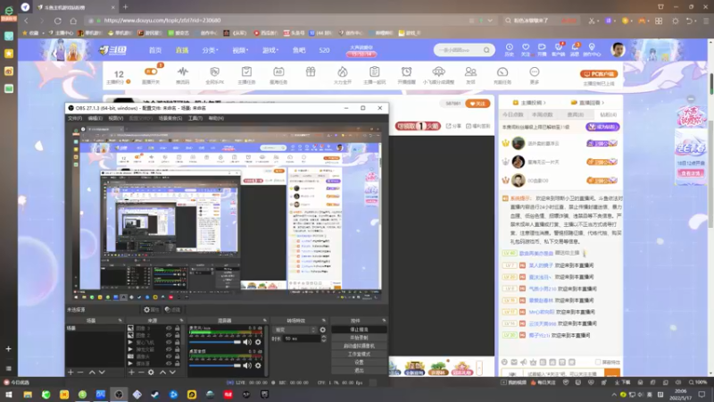714x402 pixels.
Task: Pop out the 场景 dock panel icon
Action: coord(120,321)
